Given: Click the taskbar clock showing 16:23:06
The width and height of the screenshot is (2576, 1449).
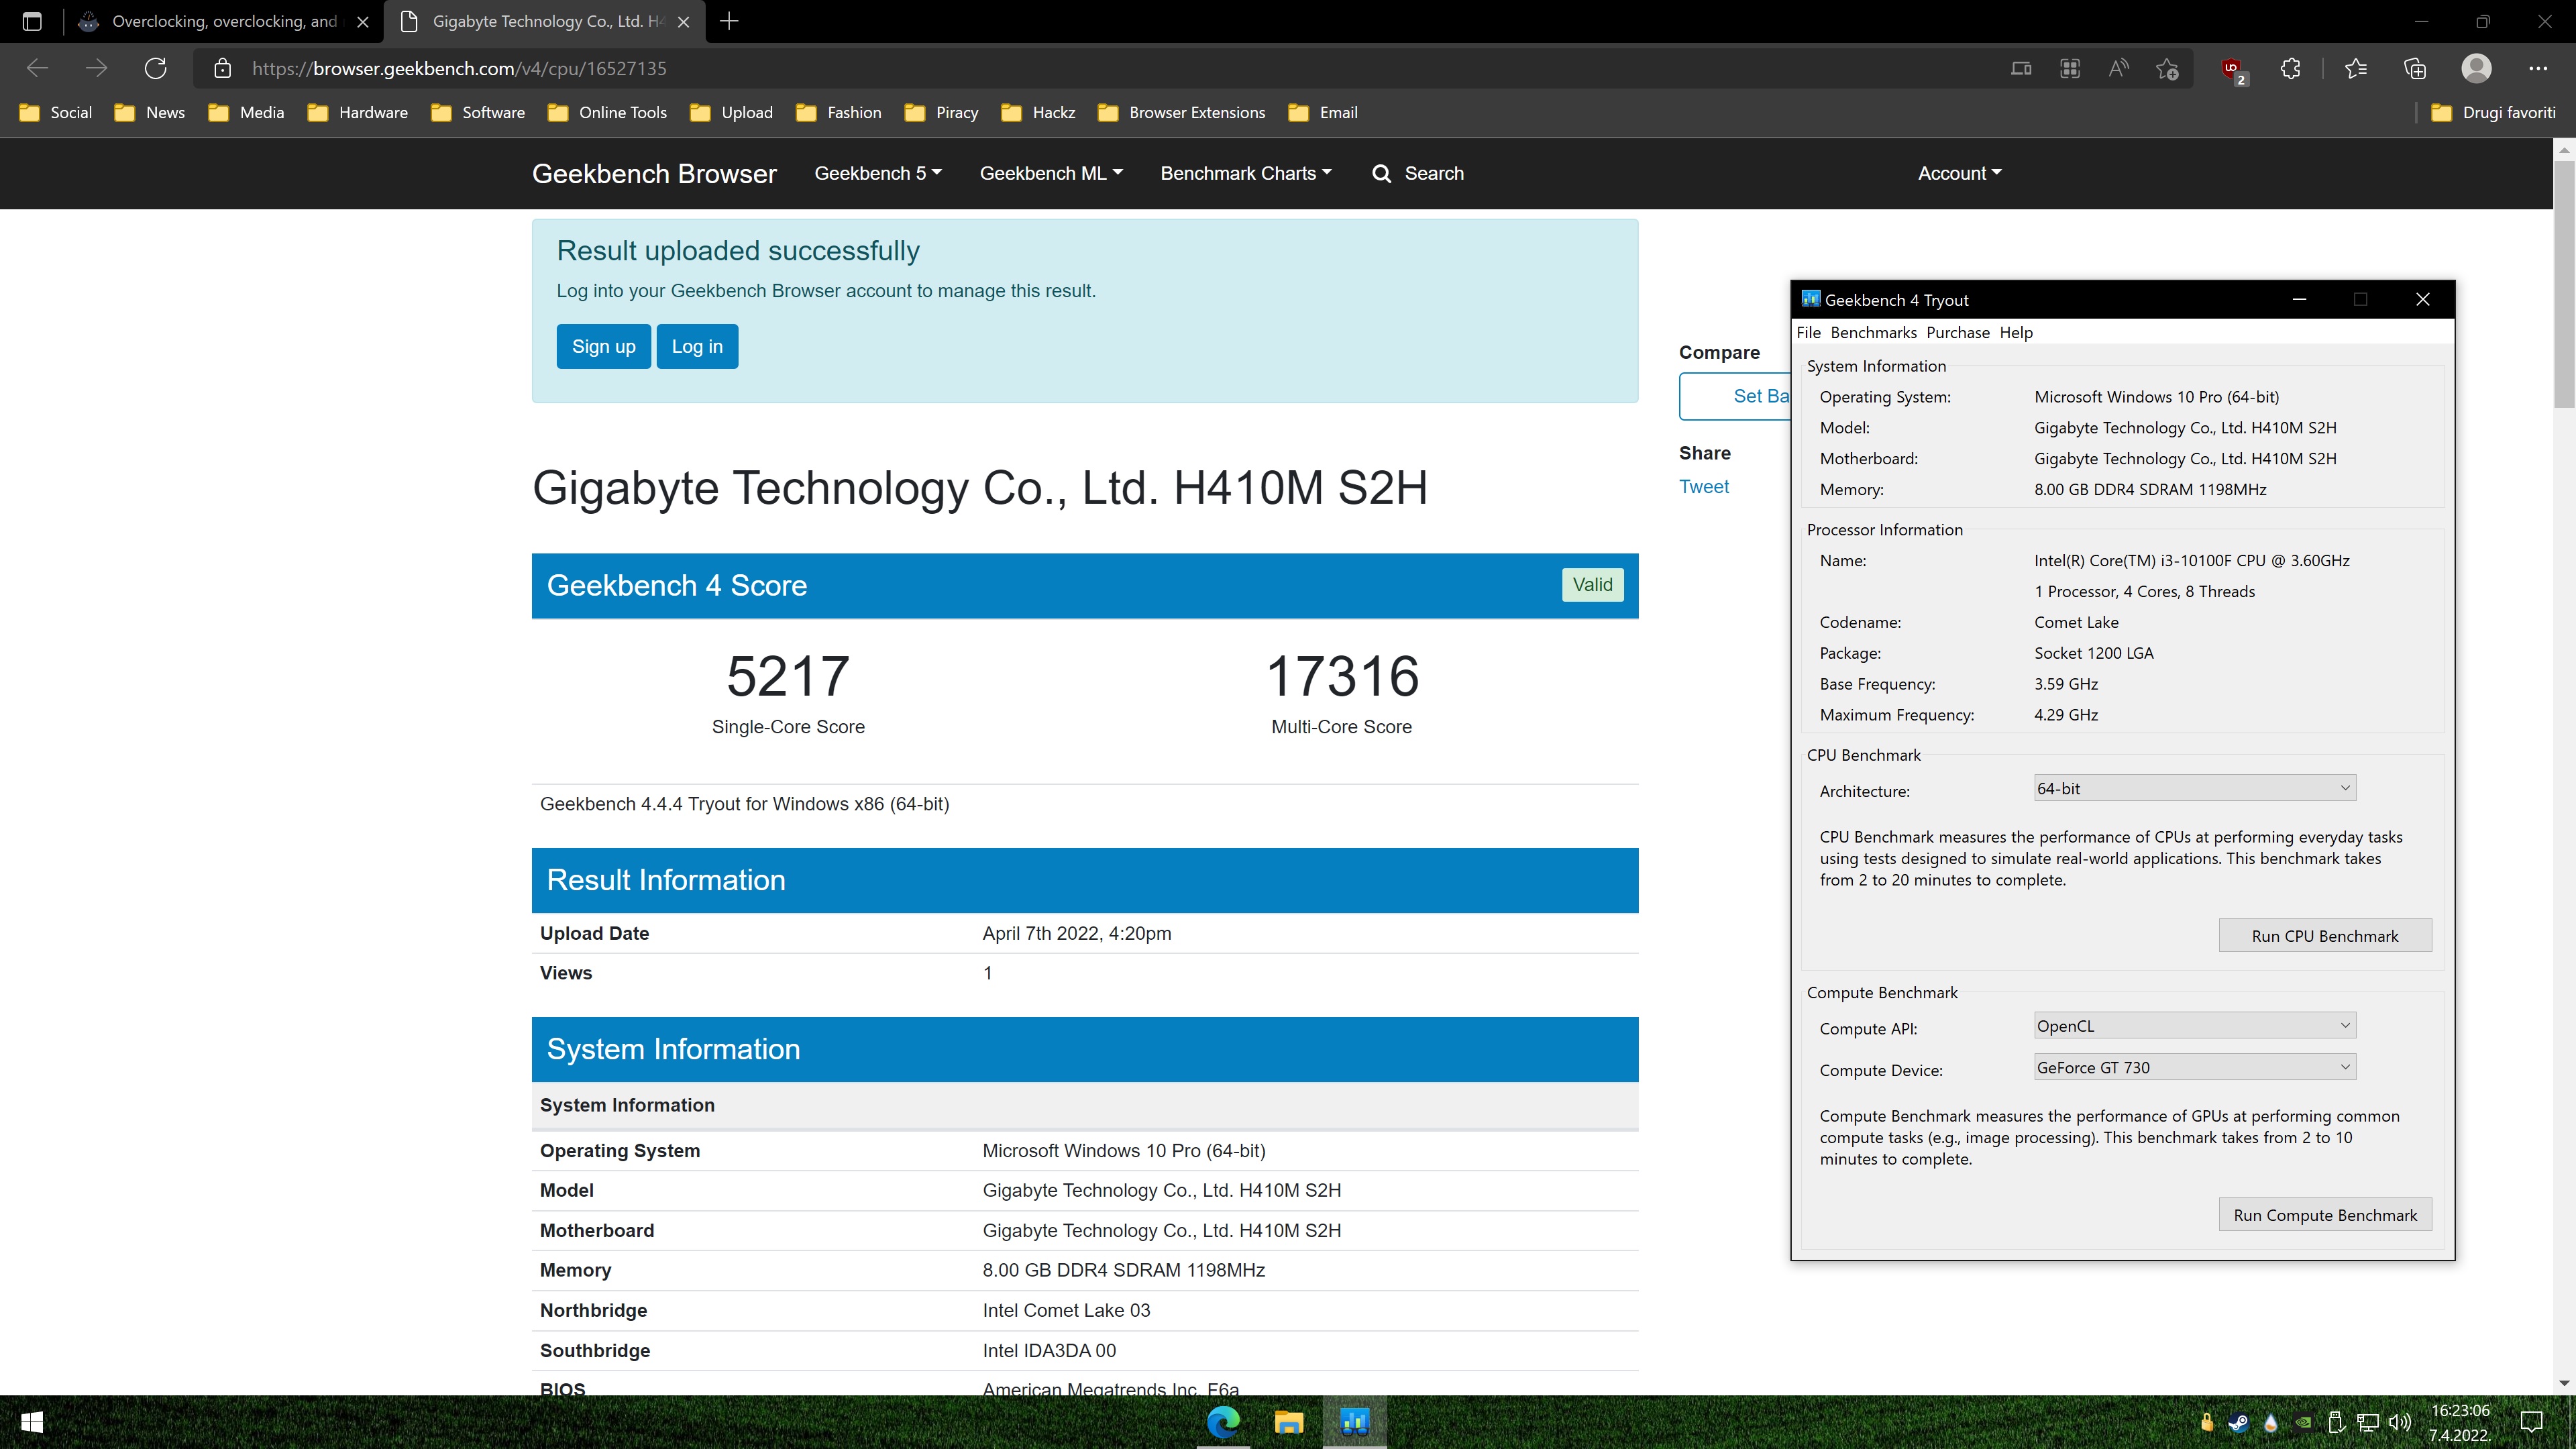Looking at the screenshot, I should coord(2459,1422).
